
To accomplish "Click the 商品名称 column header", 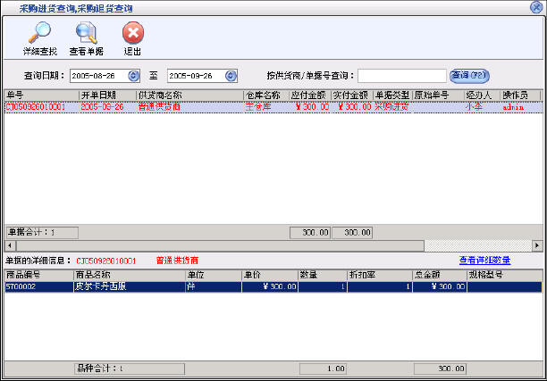I will click(x=128, y=276).
